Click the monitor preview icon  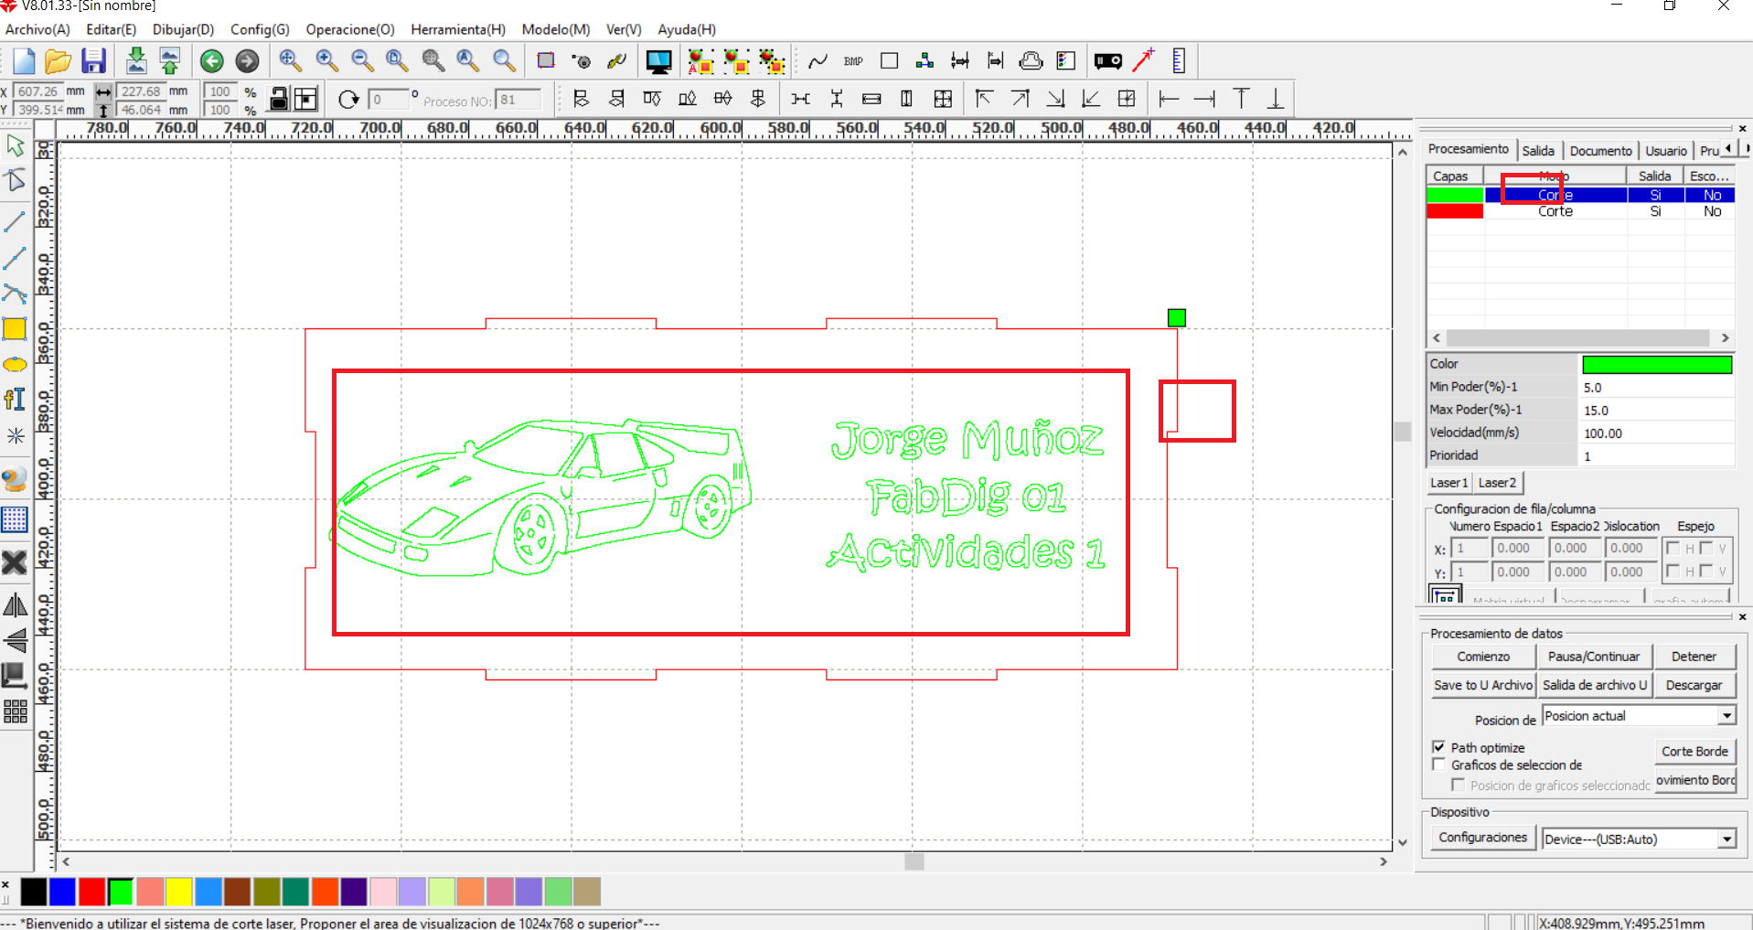[x=658, y=61]
